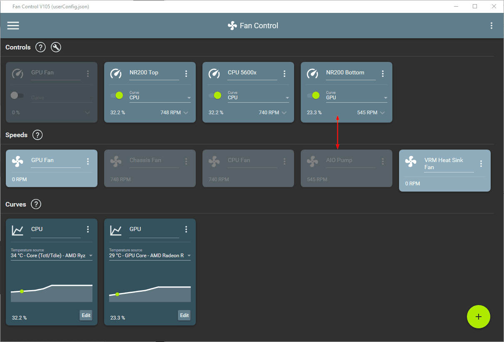Screen dimensions: 504x342
Task: Click the VRM Heat Sink Fan name field
Action: (449, 164)
